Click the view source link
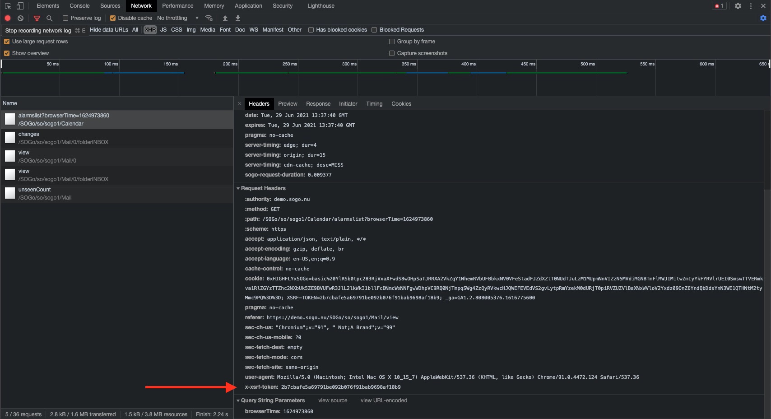The image size is (771, 419). point(333,400)
